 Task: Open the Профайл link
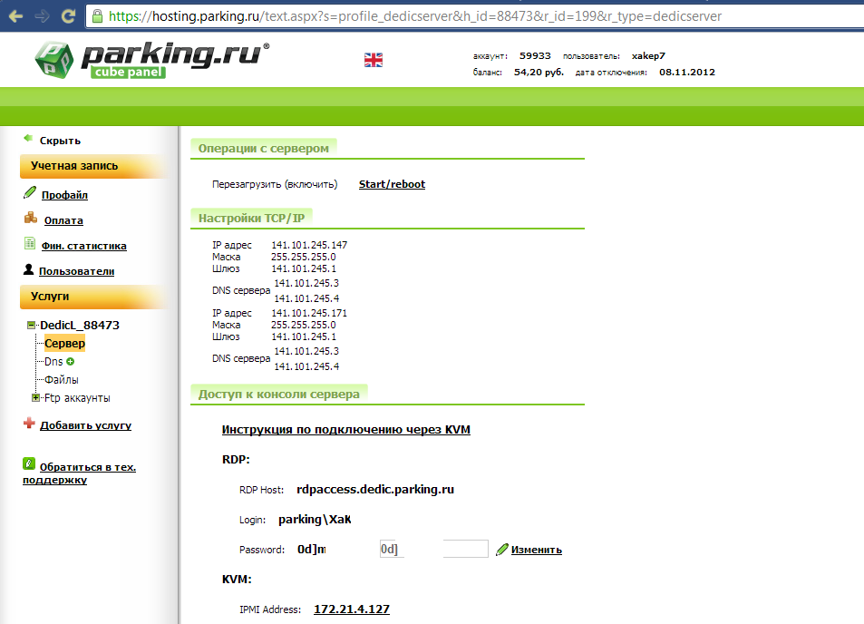(64, 195)
